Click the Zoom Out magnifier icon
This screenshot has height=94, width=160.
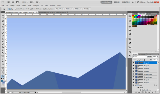click(12, 9)
